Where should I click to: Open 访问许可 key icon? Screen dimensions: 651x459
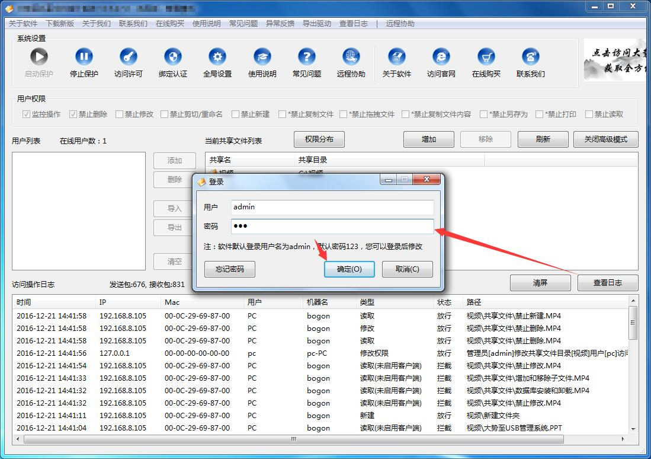point(129,58)
